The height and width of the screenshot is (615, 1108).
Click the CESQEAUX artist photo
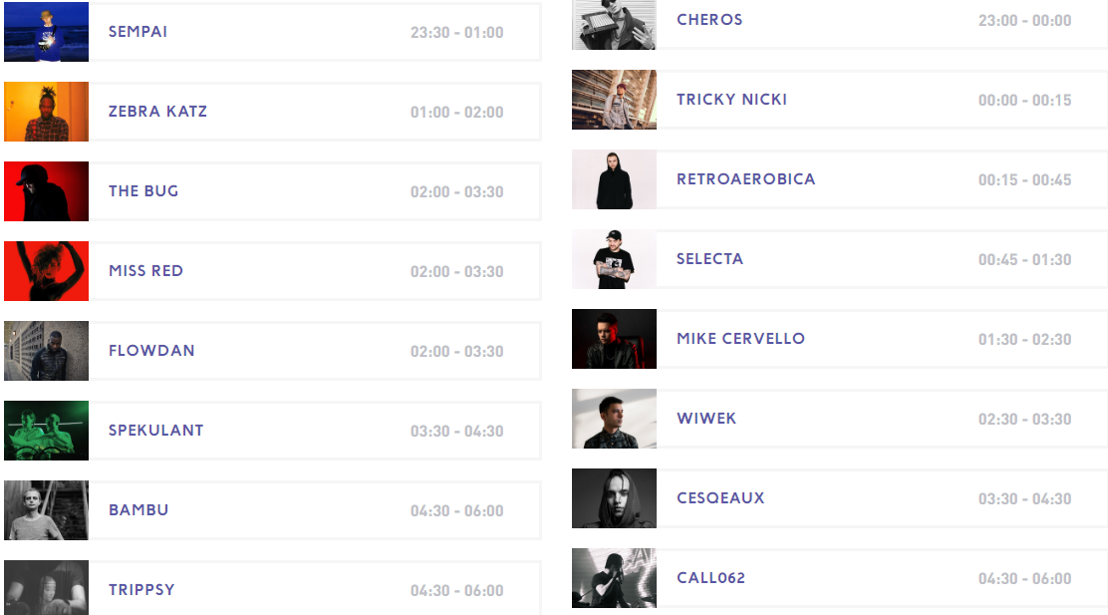(x=614, y=498)
